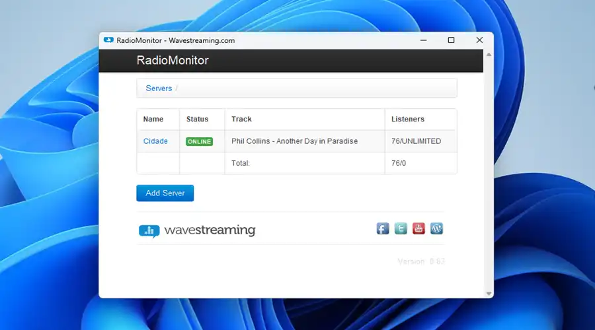Maximize the RadioMonitor window
595x330 pixels.
pyautogui.click(x=451, y=40)
